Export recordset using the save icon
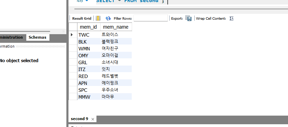 pyautogui.click(x=188, y=18)
